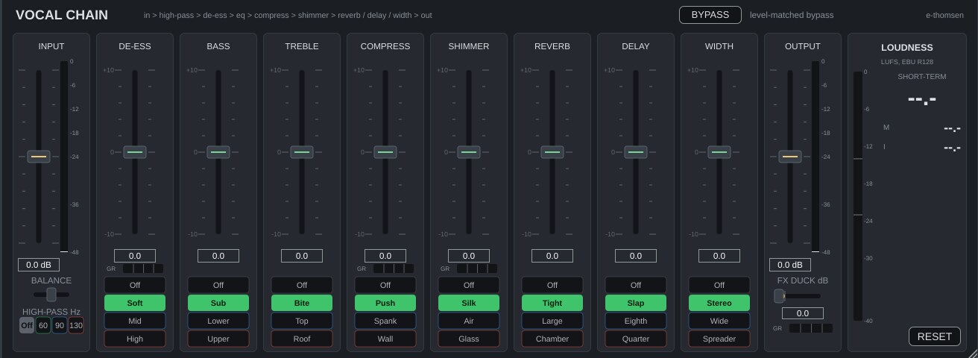Screen dimensions: 978x358
Task: Select Soft de-ess mode
Action: click(x=135, y=303)
